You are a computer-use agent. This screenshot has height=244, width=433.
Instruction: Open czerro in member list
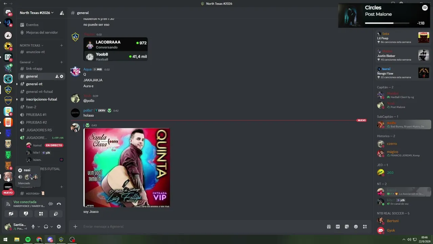tap(392, 144)
